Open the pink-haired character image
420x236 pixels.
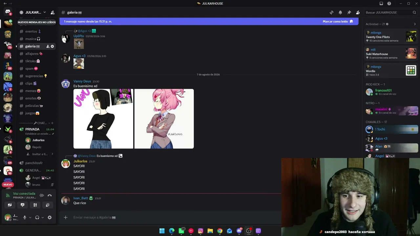164,119
